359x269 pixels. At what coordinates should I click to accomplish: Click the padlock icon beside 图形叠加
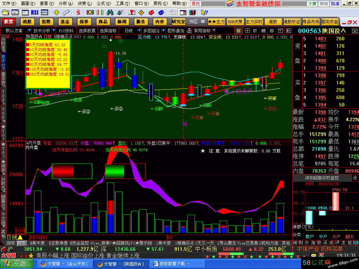coord(189,30)
